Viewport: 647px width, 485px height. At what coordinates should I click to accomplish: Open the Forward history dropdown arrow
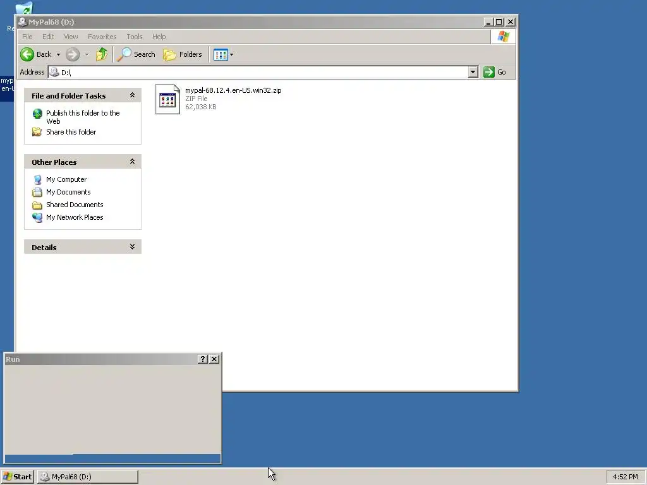tap(87, 54)
